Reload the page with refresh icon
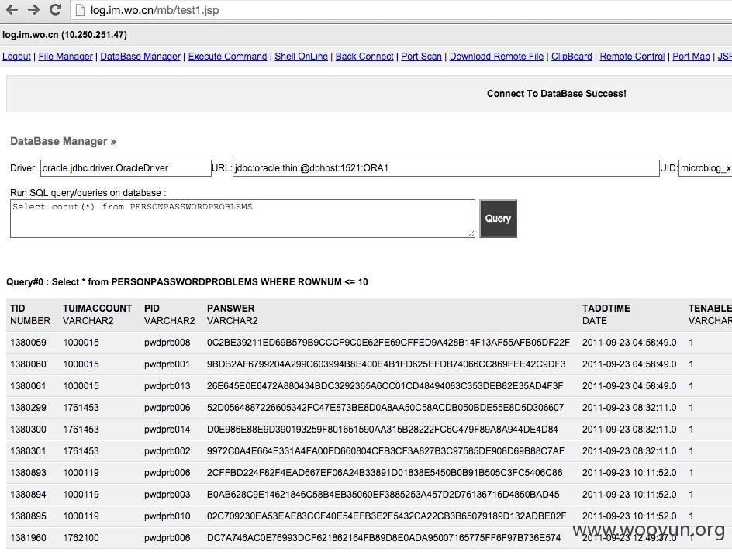 [x=56, y=10]
